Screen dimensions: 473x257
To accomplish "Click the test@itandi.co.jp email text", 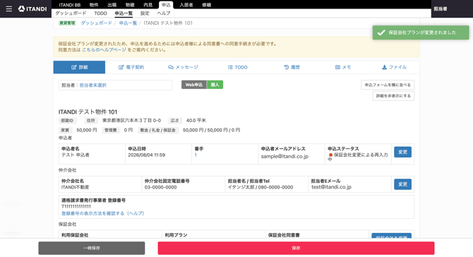I will click(x=332, y=187).
